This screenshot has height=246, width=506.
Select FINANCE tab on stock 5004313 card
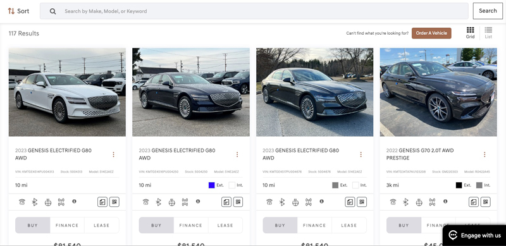pyautogui.click(x=67, y=225)
